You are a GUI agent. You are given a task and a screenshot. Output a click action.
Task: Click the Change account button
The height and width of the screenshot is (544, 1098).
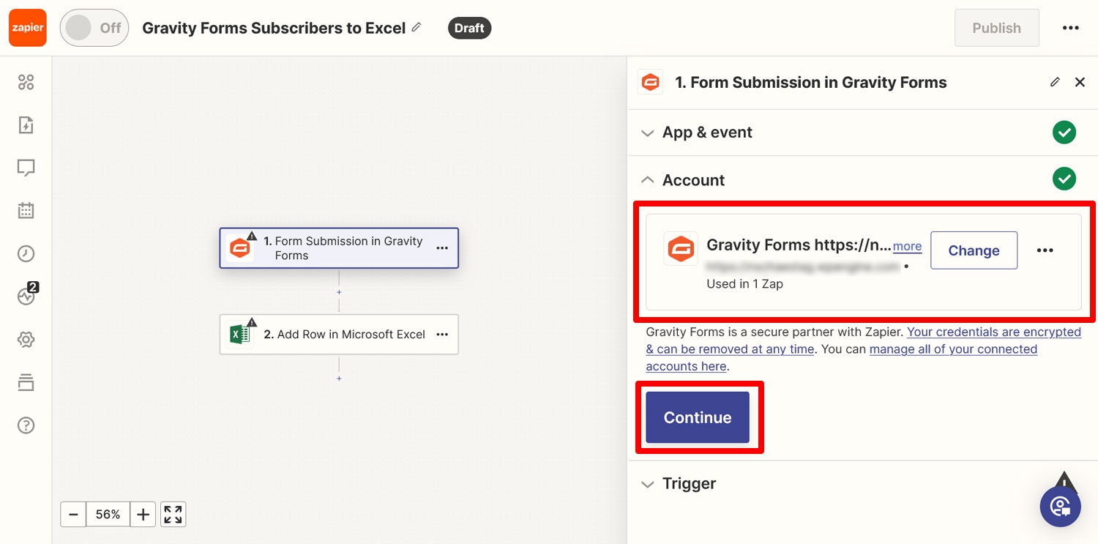(974, 250)
